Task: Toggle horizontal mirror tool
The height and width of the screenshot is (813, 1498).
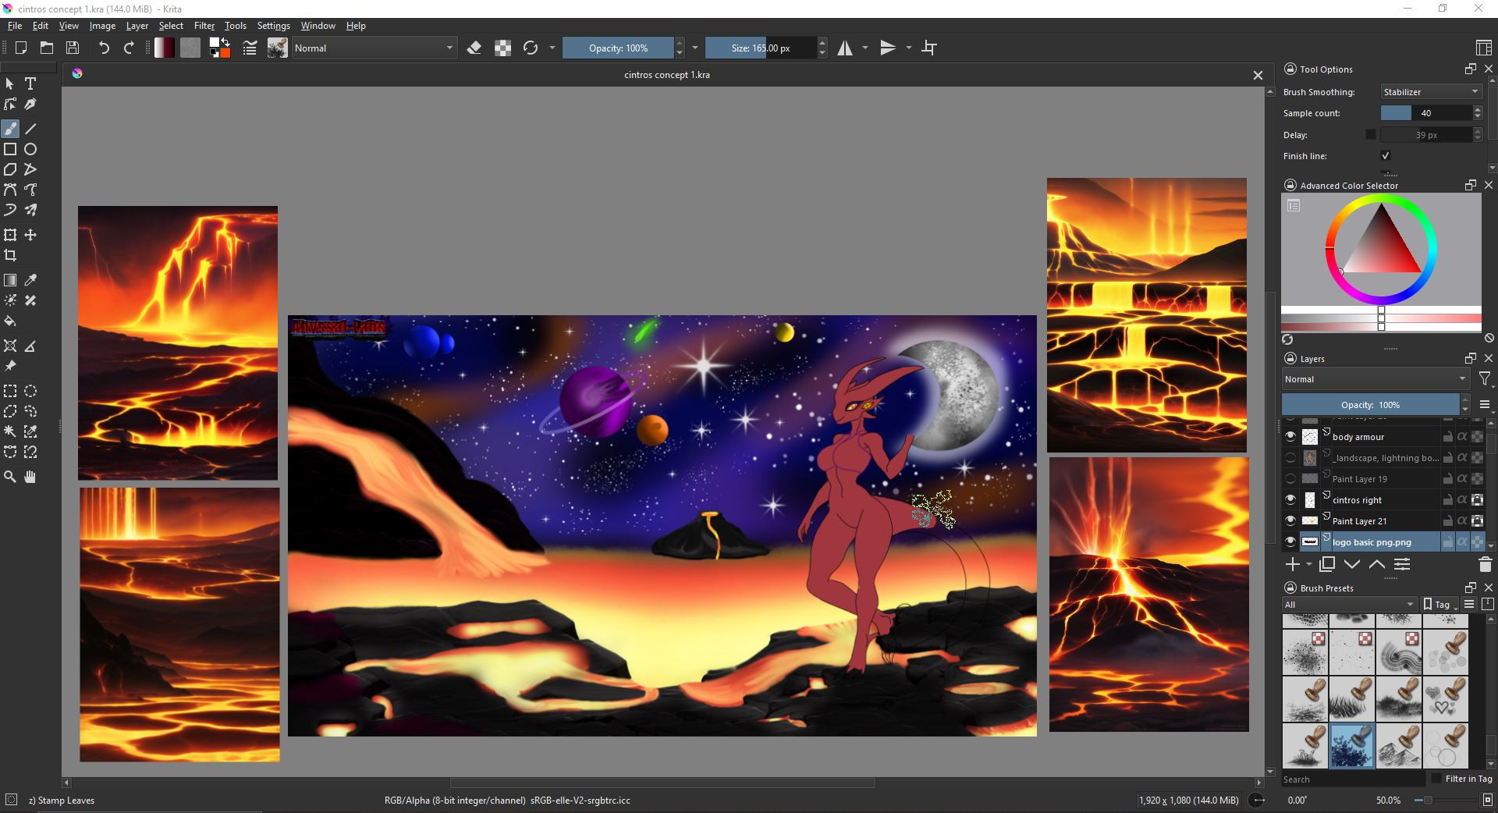Action: pyautogui.click(x=845, y=48)
